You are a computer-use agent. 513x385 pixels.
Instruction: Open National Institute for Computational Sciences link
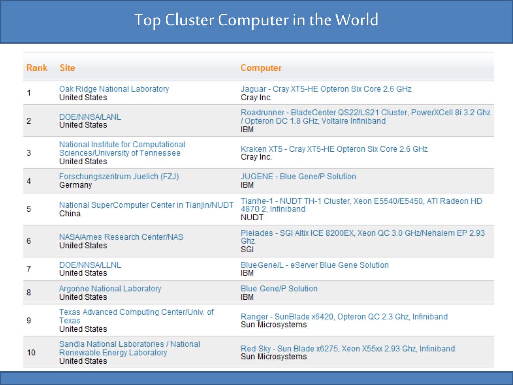click(122, 148)
